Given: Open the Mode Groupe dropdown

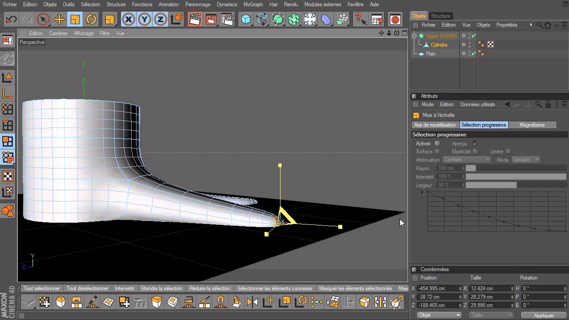Looking at the screenshot, I should [x=526, y=160].
